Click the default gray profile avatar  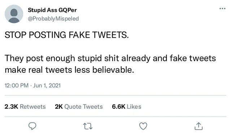pyautogui.click(x=14, y=14)
